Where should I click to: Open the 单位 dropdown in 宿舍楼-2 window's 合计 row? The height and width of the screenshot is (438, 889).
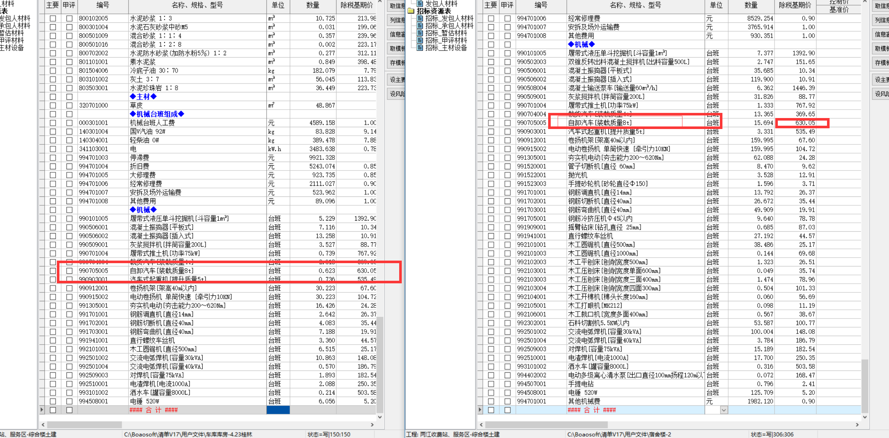724,410
